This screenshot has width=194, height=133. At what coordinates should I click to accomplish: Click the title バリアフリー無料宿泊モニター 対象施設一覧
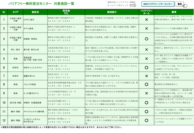41,4
